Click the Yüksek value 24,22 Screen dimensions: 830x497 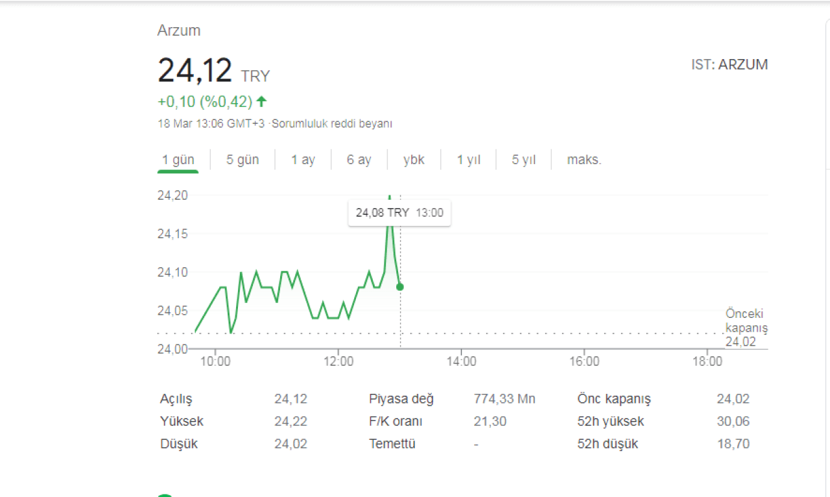(x=290, y=422)
